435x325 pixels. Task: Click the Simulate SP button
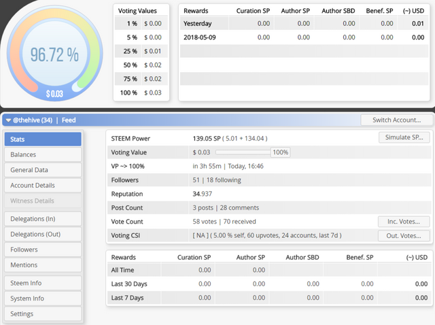tap(404, 137)
